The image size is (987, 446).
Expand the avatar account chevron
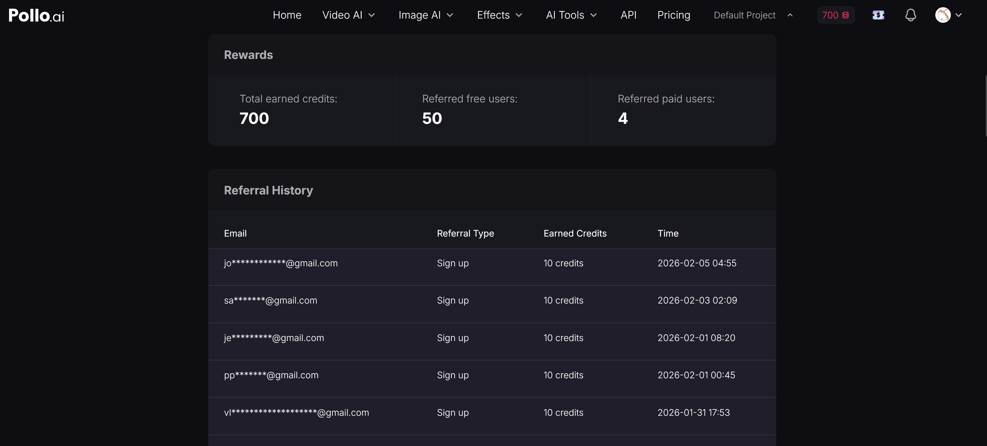pos(959,15)
